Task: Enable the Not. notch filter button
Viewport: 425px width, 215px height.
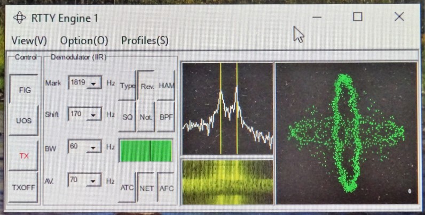Action: (146, 117)
